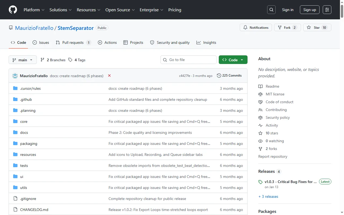Switch to the Pull requests tab
This screenshot has height=215, width=344.
(73, 42)
